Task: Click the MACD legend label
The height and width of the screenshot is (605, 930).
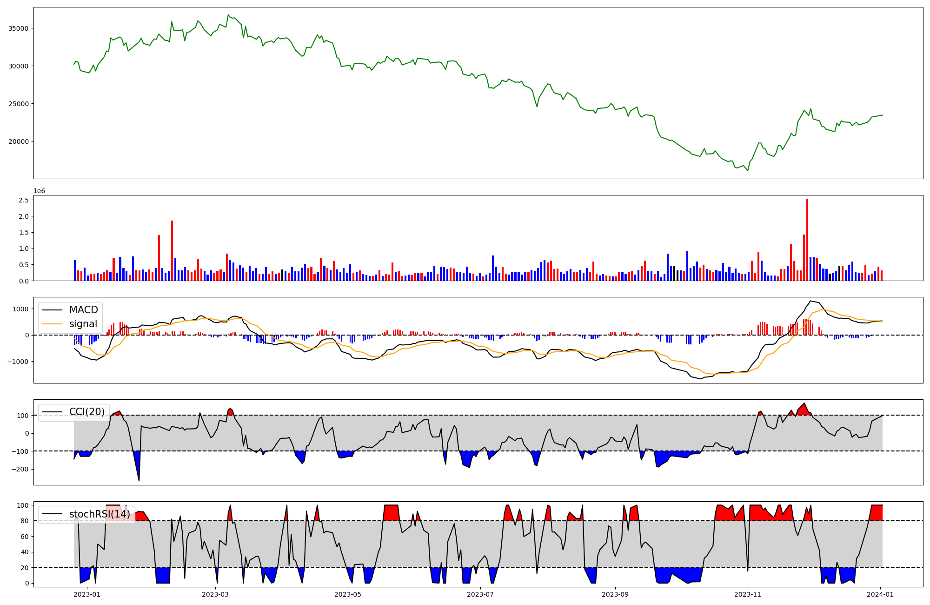Action: point(83,310)
